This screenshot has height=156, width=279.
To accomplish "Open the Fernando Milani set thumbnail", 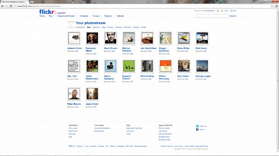I will click(x=92, y=38).
